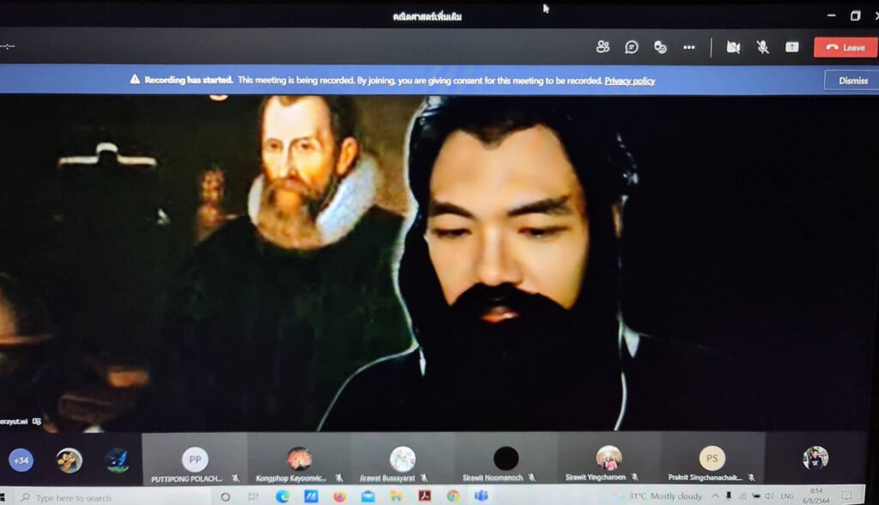Open the blue square app on the taskbar

pyautogui.click(x=311, y=496)
